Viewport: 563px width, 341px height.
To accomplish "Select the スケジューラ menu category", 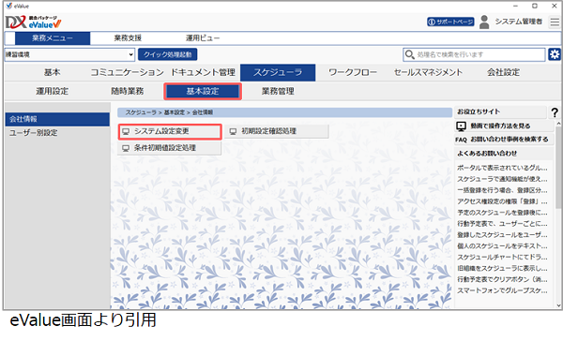I will coord(278,72).
